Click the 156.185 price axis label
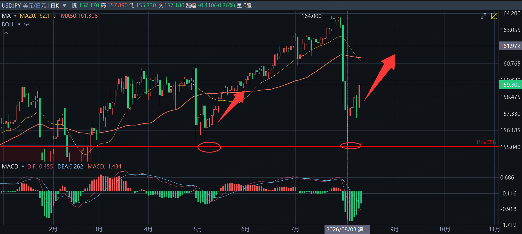The width and height of the screenshot is (522, 234). click(510, 130)
